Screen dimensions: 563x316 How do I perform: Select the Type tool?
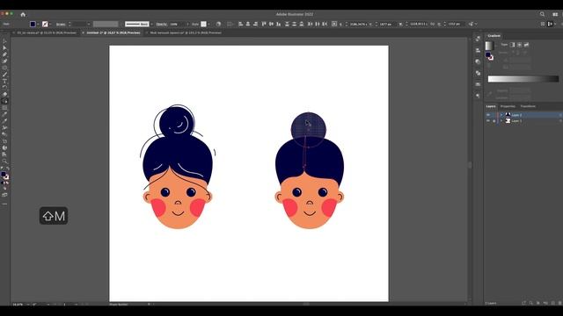pos(4,81)
